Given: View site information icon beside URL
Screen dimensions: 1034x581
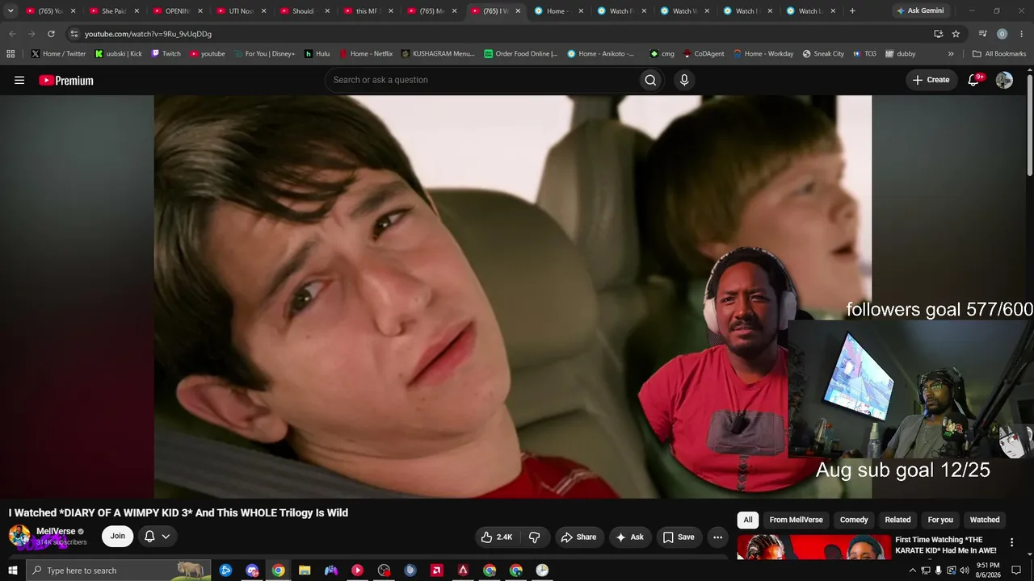Looking at the screenshot, I should [x=74, y=34].
